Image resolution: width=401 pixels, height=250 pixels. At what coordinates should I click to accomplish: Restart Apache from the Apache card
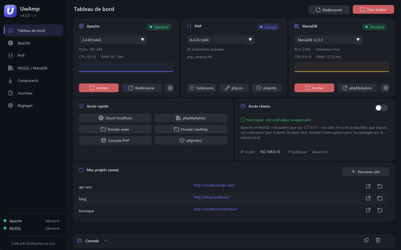click(x=142, y=88)
